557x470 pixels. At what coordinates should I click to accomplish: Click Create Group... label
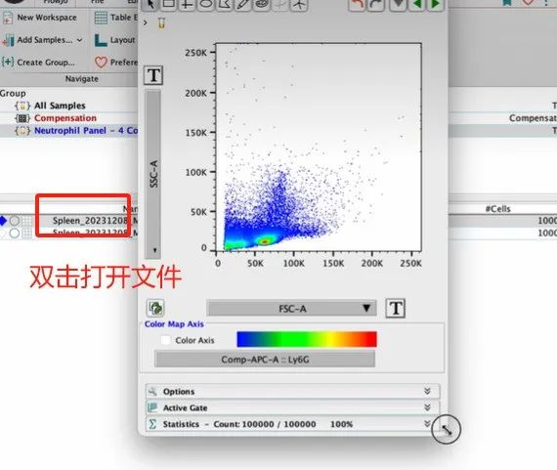46,63
